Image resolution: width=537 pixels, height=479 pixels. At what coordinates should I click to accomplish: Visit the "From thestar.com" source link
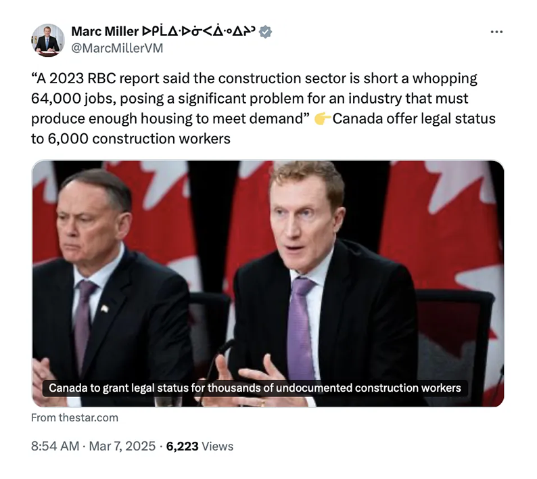[74, 417]
